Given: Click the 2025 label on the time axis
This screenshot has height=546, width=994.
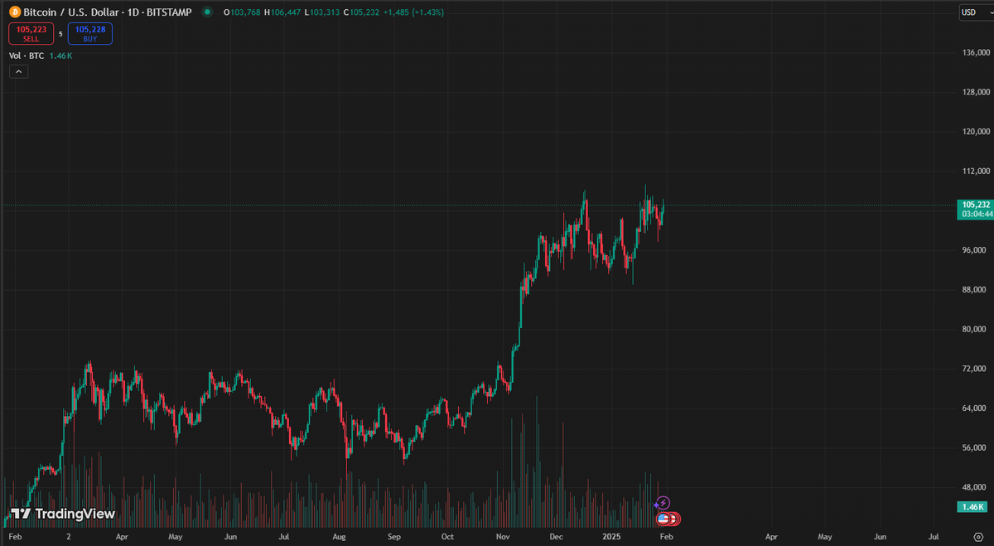Looking at the screenshot, I should (x=610, y=537).
